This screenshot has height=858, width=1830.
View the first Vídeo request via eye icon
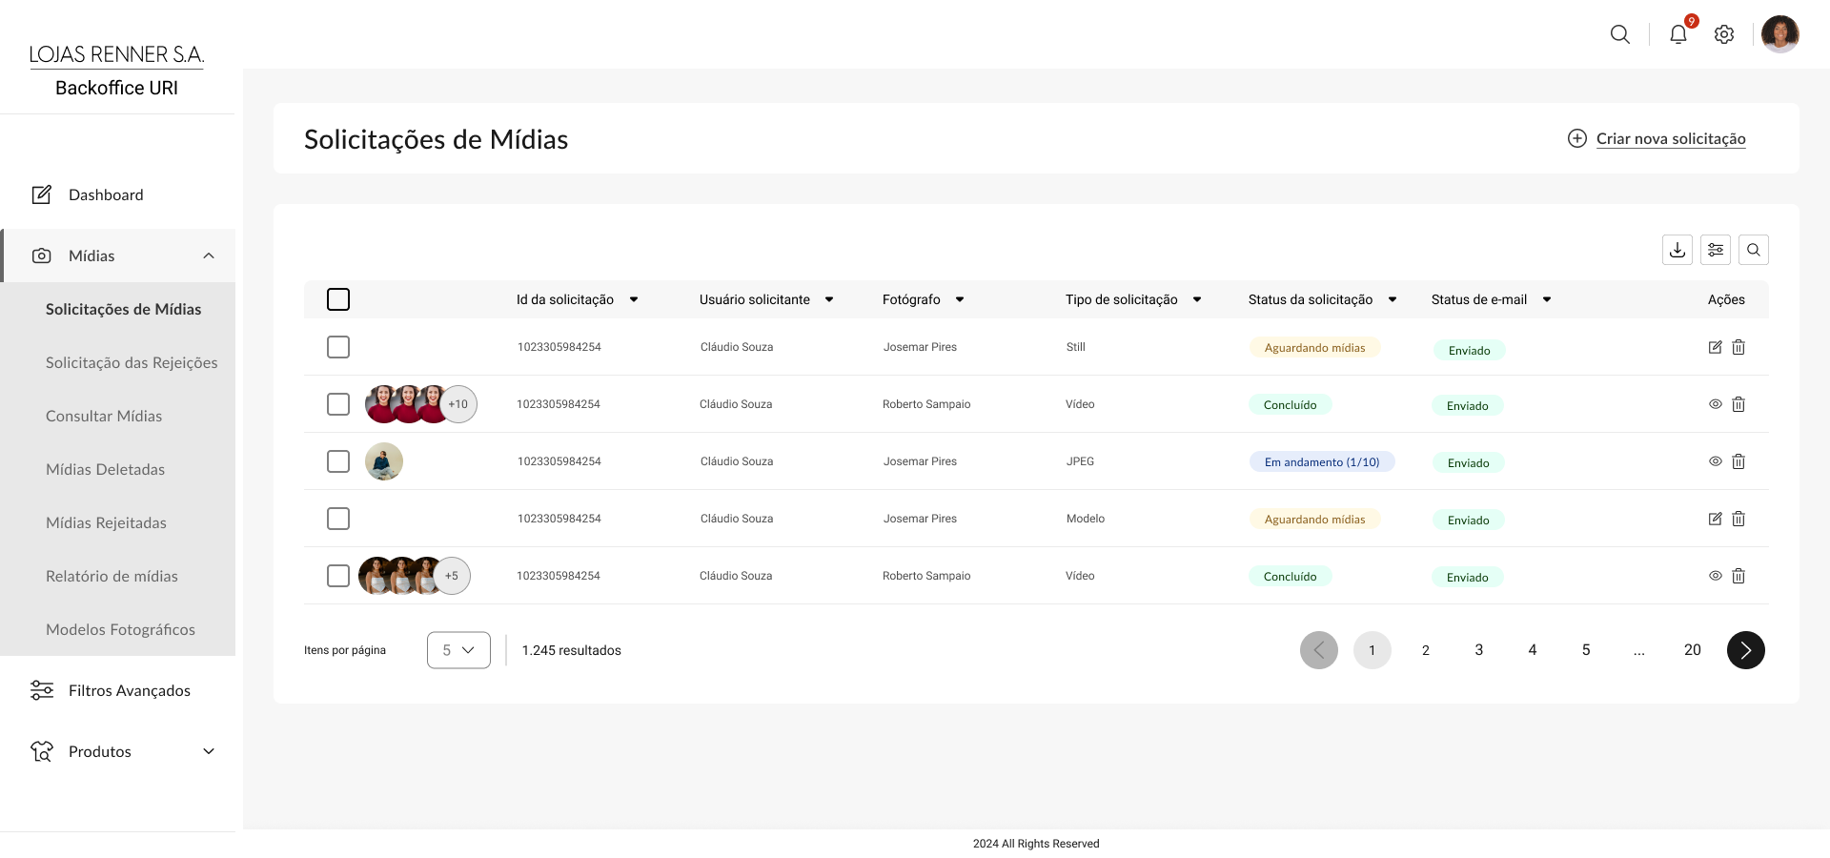click(1715, 404)
